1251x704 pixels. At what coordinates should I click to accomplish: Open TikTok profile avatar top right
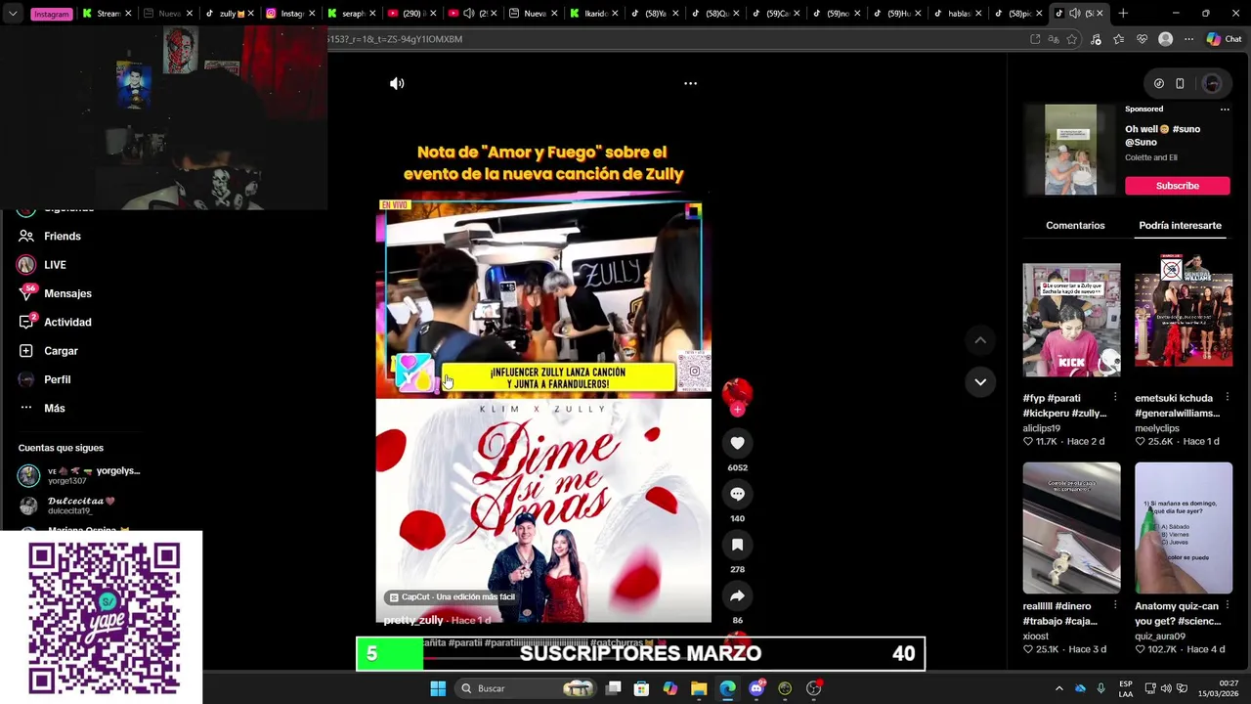1212,83
